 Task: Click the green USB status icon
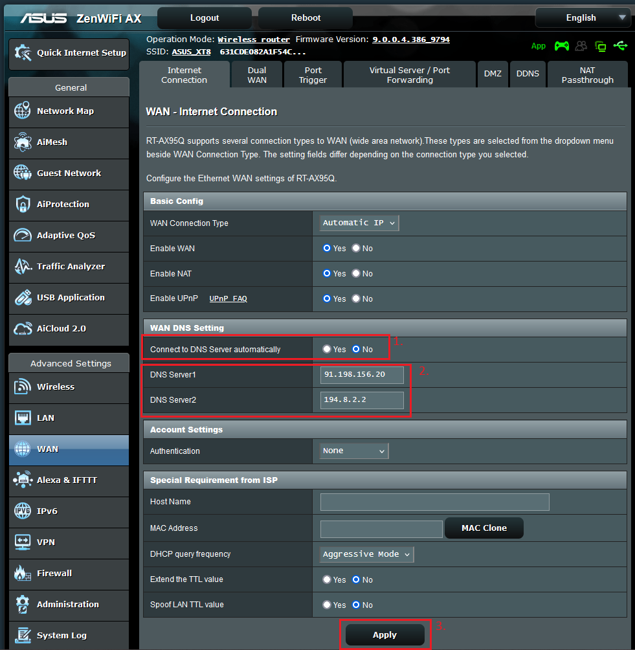click(x=620, y=46)
